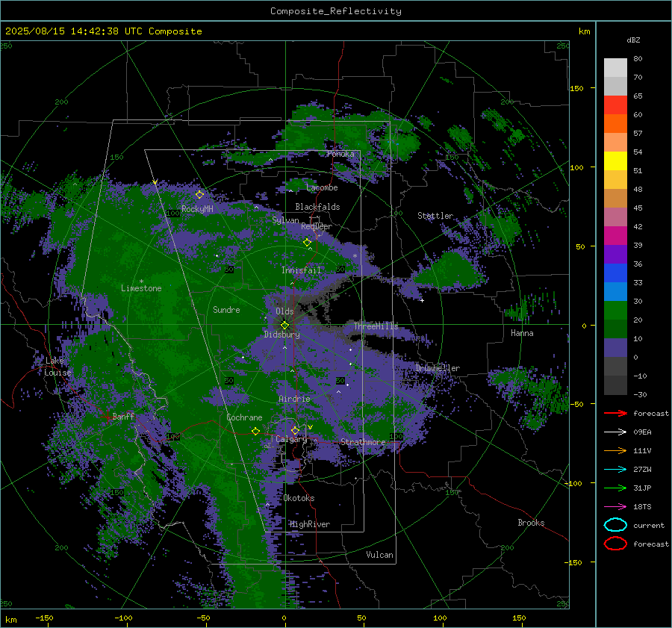Viewport: 672px width, 628px height.
Task: Click the 30 dBZ light blue swatch
Action: [615, 291]
